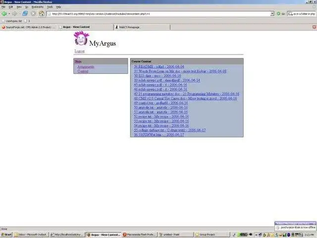The height and width of the screenshot is (238, 317).
Task: Click the green Back arrow button
Action: pyautogui.click(x=4, y=13)
